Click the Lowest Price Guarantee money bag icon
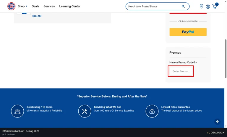This screenshot has width=227, height=137. pos(152,111)
